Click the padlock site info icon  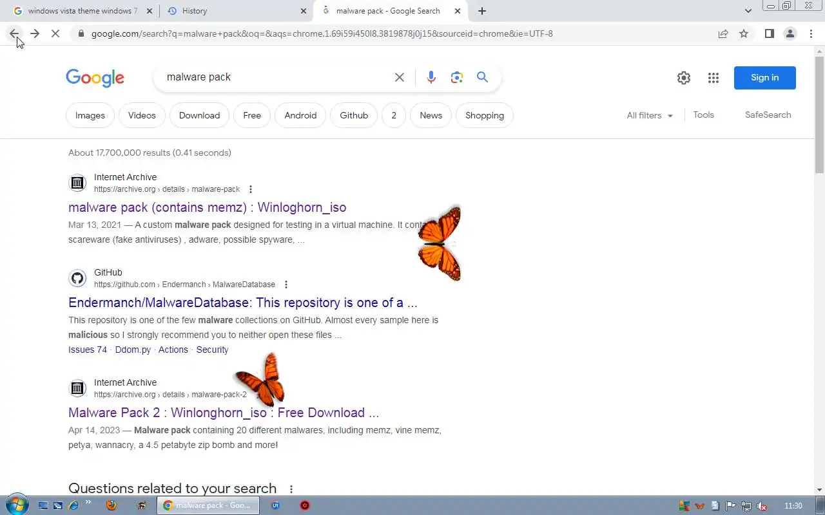click(x=81, y=33)
